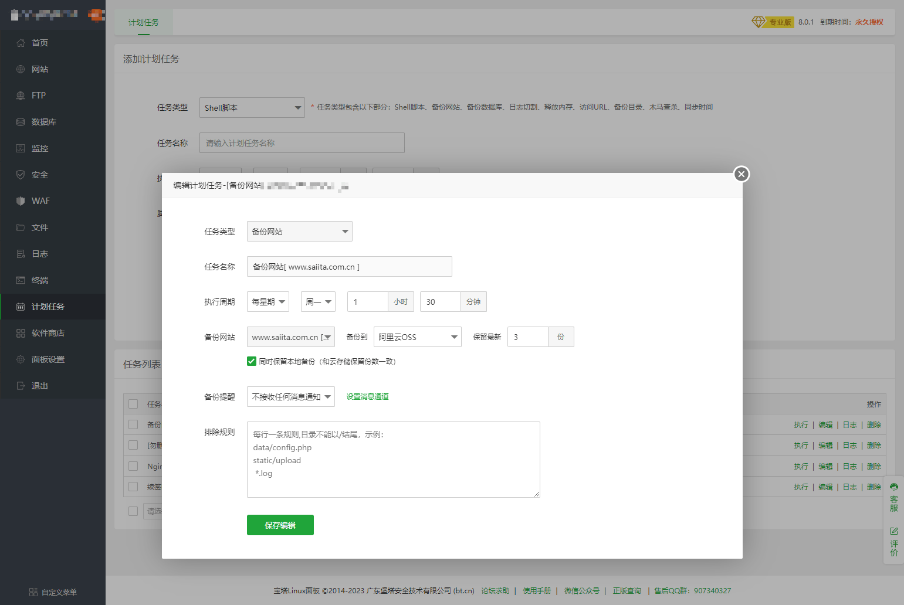
Task: Open the 每星期 execution cycle dropdown
Action: pos(268,302)
